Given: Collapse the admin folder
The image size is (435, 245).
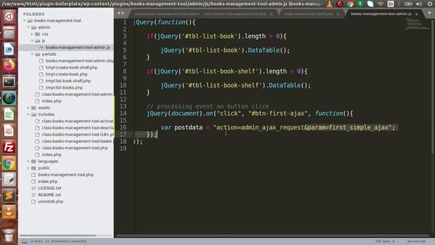Looking at the screenshot, I should coord(29,27).
